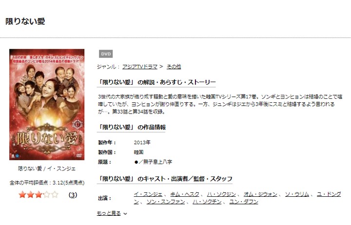351x225 pixels.
Task: Click the gray DVD badge icon
Action: tap(106, 54)
